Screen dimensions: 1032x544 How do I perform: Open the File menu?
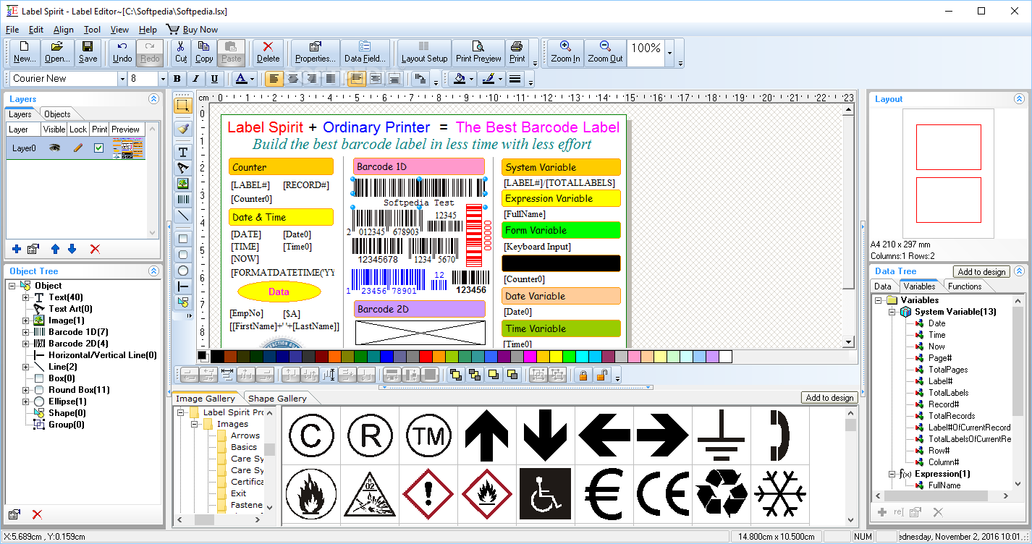(x=12, y=30)
